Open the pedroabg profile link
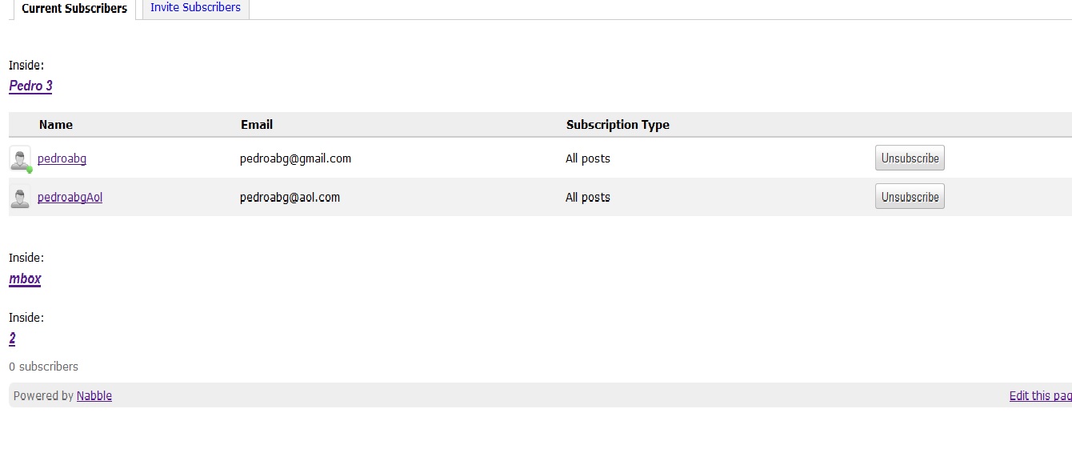The width and height of the screenshot is (1072, 449). (62, 158)
